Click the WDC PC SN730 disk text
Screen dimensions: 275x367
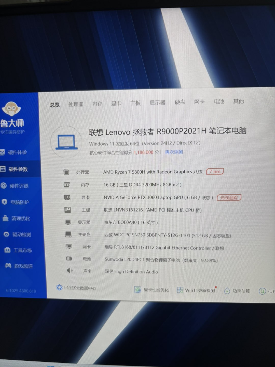pyautogui.click(x=168, y=235)
